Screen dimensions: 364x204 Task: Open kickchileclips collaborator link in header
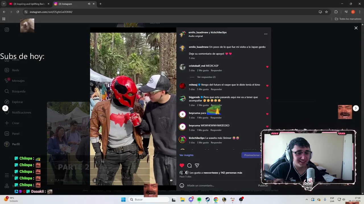click(x=219, y=32)
